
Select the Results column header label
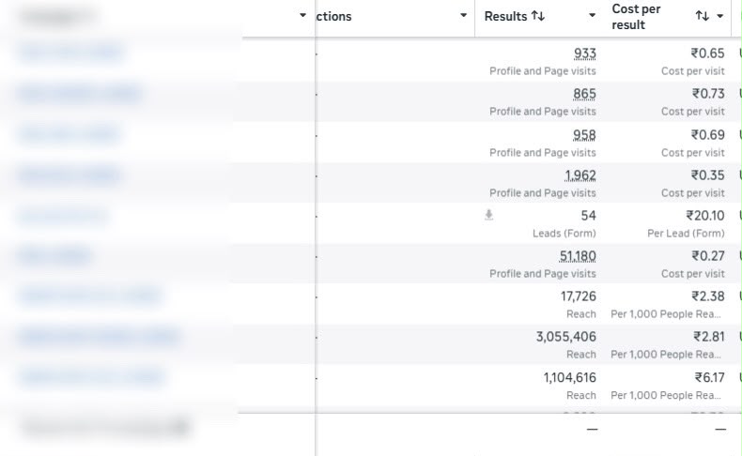tap(505, 16)
